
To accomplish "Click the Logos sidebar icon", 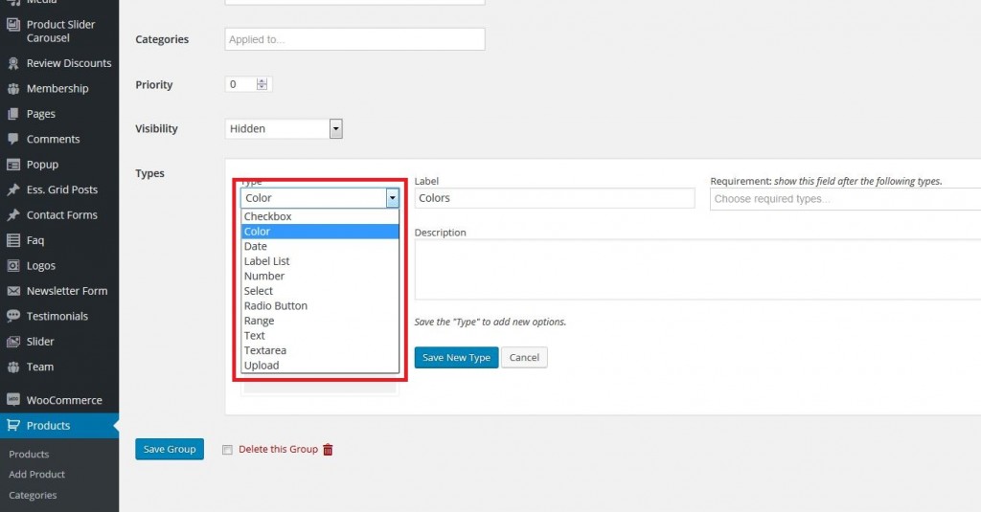I will coord(13,266).
